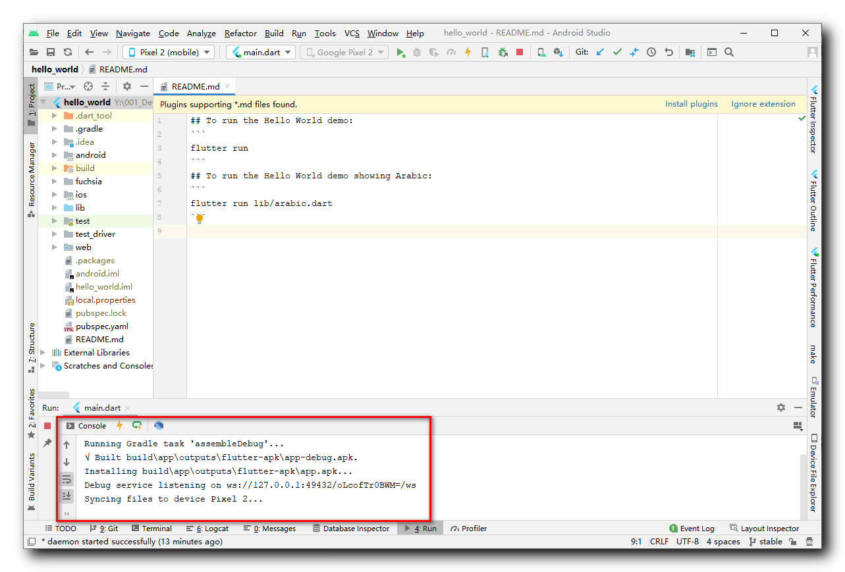Click the Git branch 'stable' in status bar
The width and height of the screenshot is (845, 572).
click(x=765, y=542)
